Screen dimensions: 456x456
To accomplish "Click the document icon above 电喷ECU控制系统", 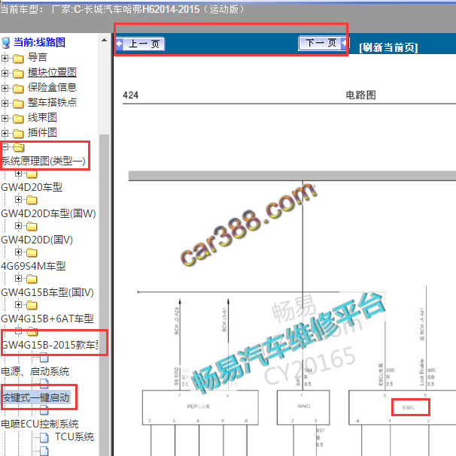I will tap(44, 409).
